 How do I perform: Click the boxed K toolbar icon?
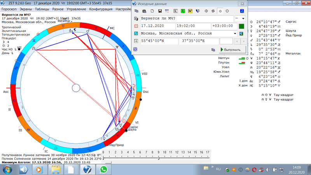pos(176,10)
